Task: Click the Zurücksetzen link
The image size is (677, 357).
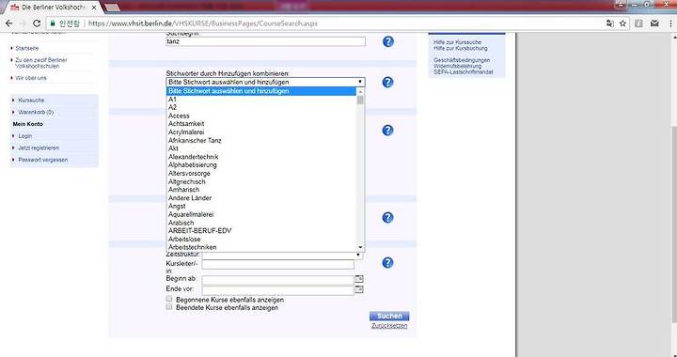Action: (389, 326)
